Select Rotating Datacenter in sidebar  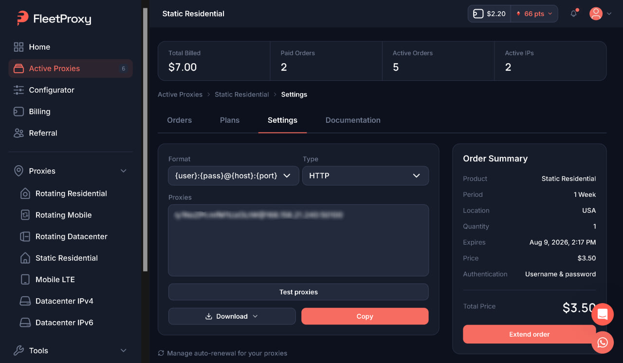71,236
